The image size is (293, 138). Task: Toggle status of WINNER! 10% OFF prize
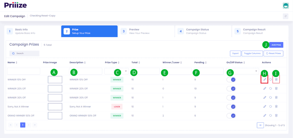click(231, 80)
